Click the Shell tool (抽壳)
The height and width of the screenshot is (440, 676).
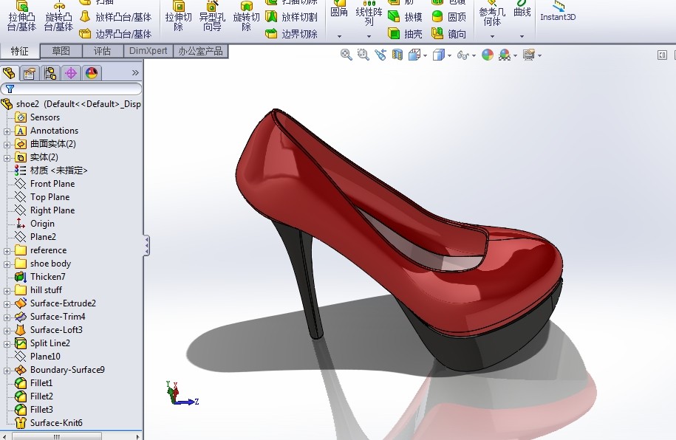[x=405, y=34]
